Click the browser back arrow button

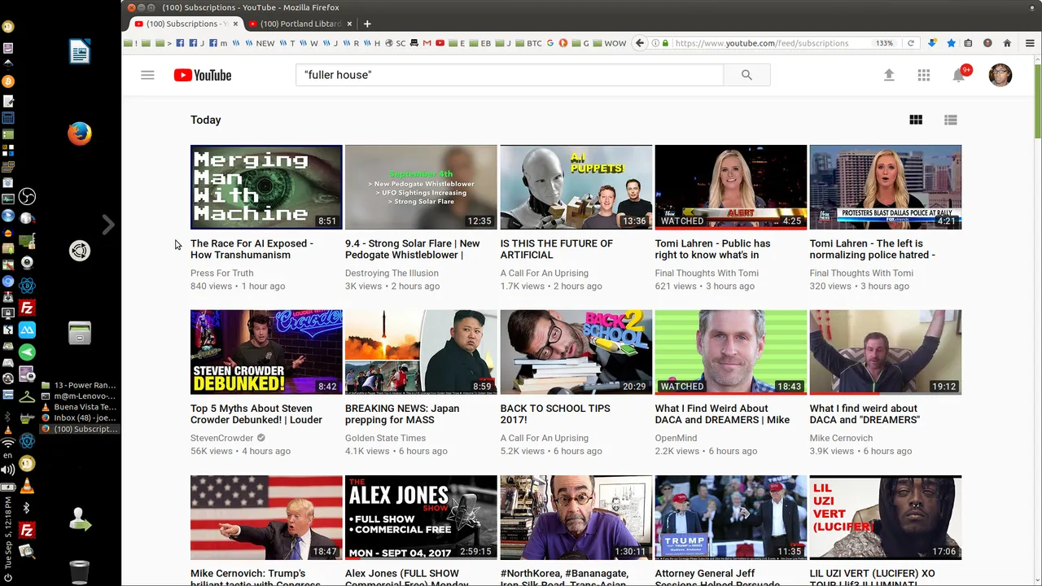click(640, 43)
